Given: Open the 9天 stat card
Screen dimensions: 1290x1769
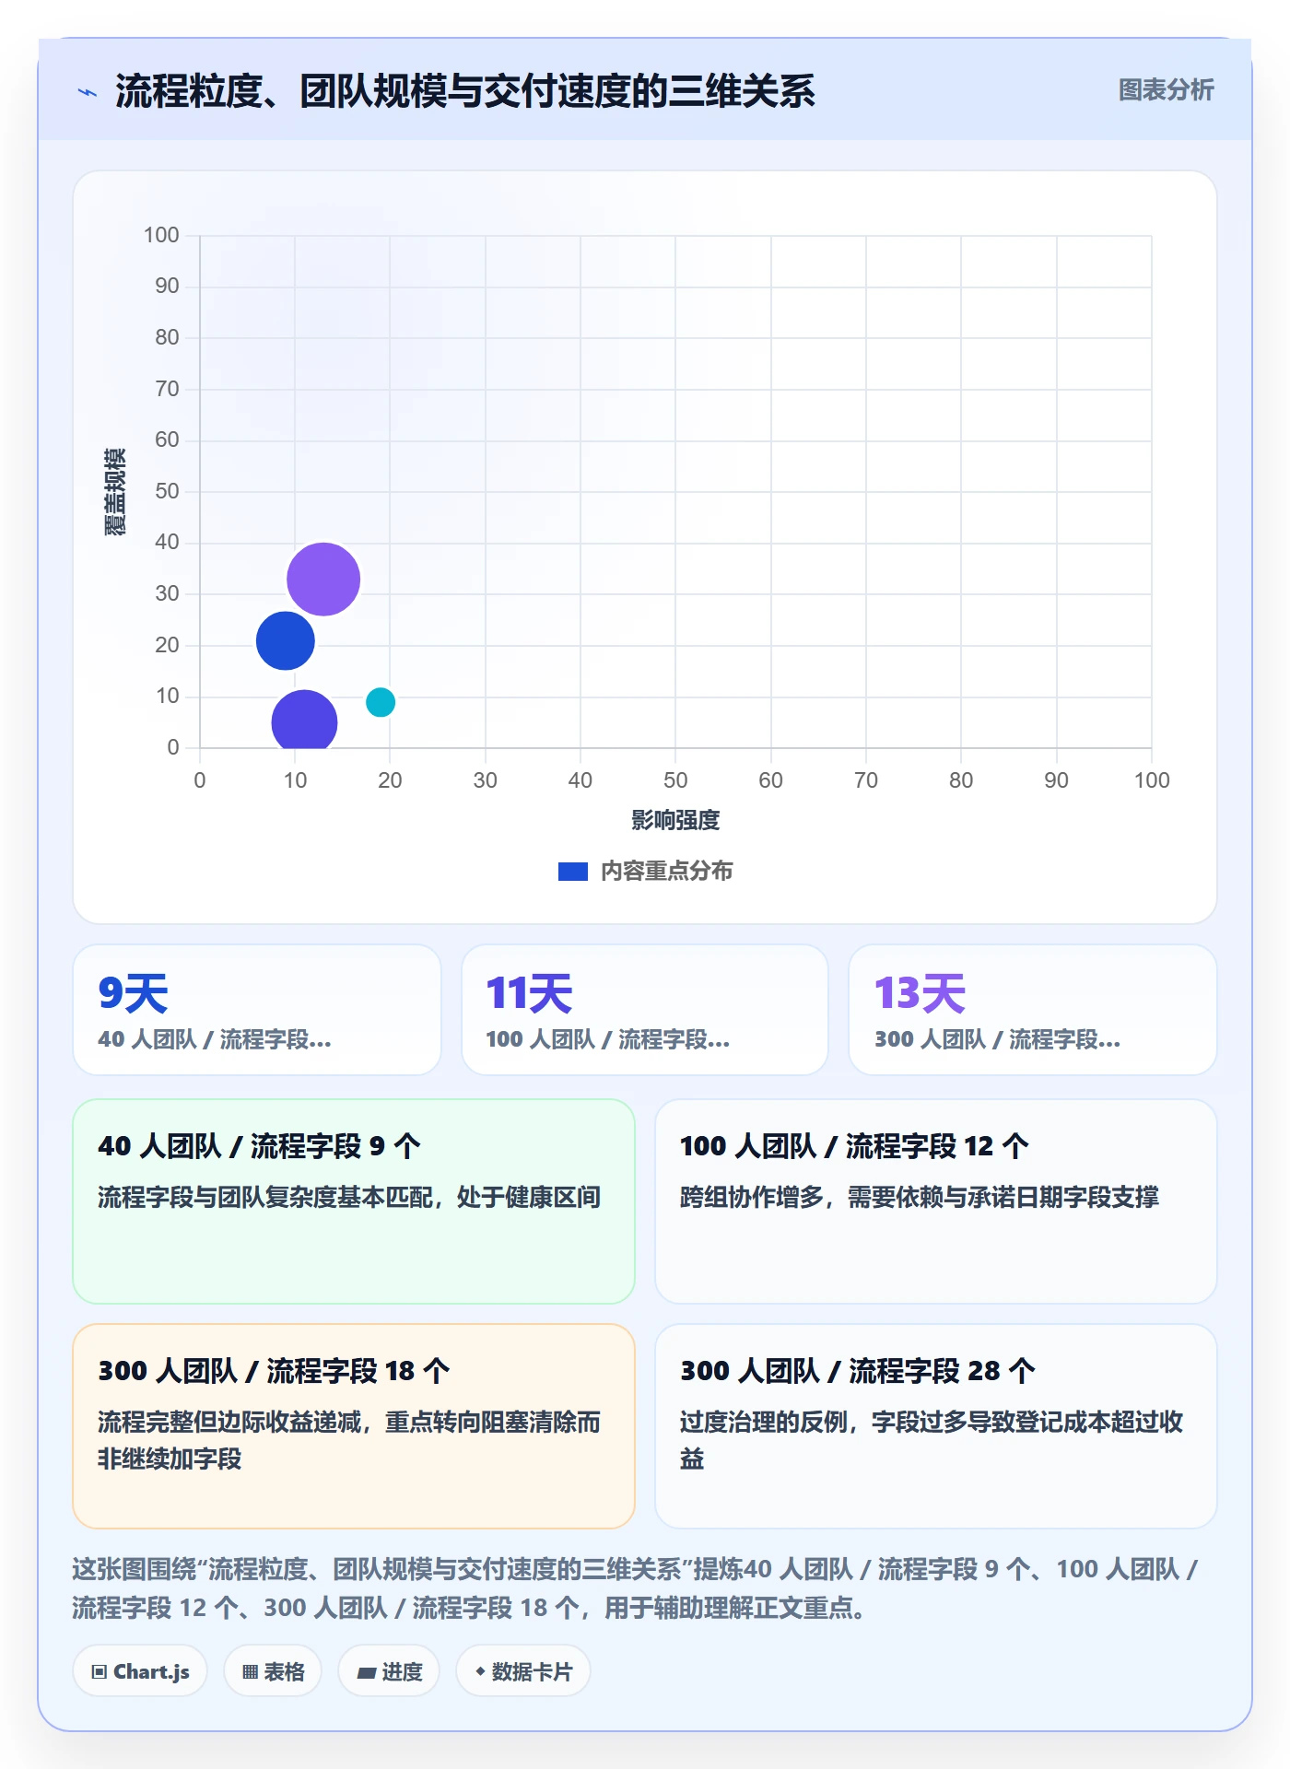Looking at the screenshot, I should 257,1010.
